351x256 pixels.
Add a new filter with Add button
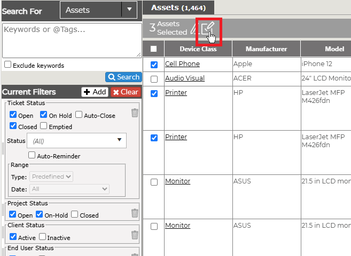[x=95, y=92]
